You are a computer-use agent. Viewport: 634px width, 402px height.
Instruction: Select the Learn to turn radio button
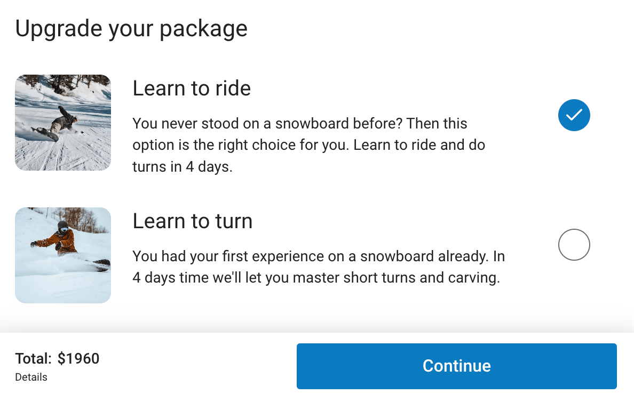(x=574, y=245)
